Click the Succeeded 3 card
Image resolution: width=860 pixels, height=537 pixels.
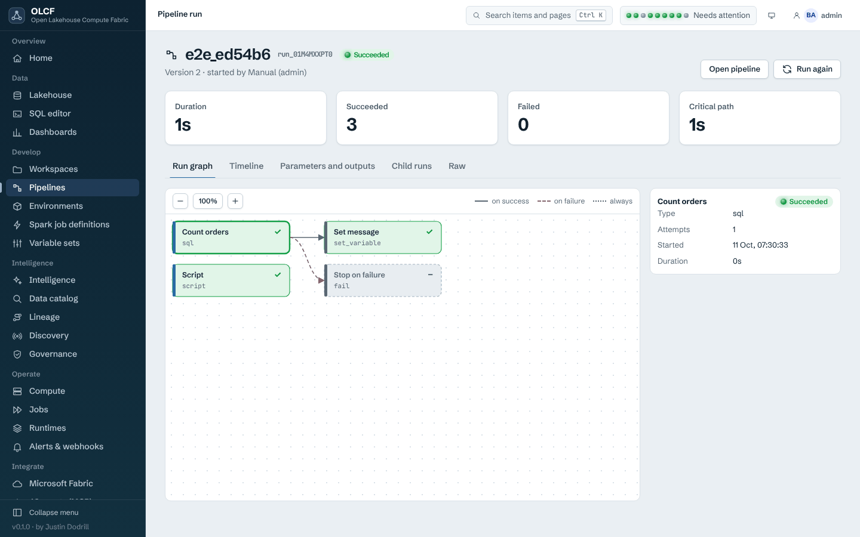[417, 118]
